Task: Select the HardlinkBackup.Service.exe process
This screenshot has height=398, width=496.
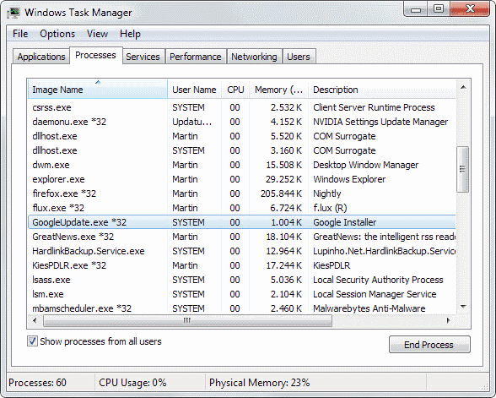Action: point(242,251)
